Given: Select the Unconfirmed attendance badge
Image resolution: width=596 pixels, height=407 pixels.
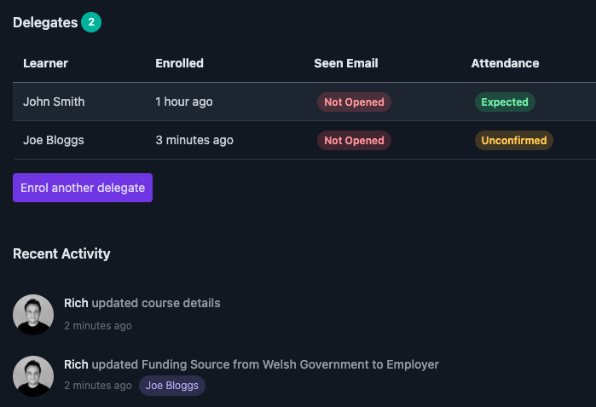Looking at the screenshot, I should 514,140.
